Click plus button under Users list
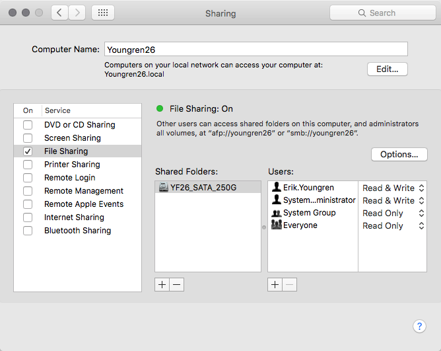441x351 pixels. coord(275,284)
